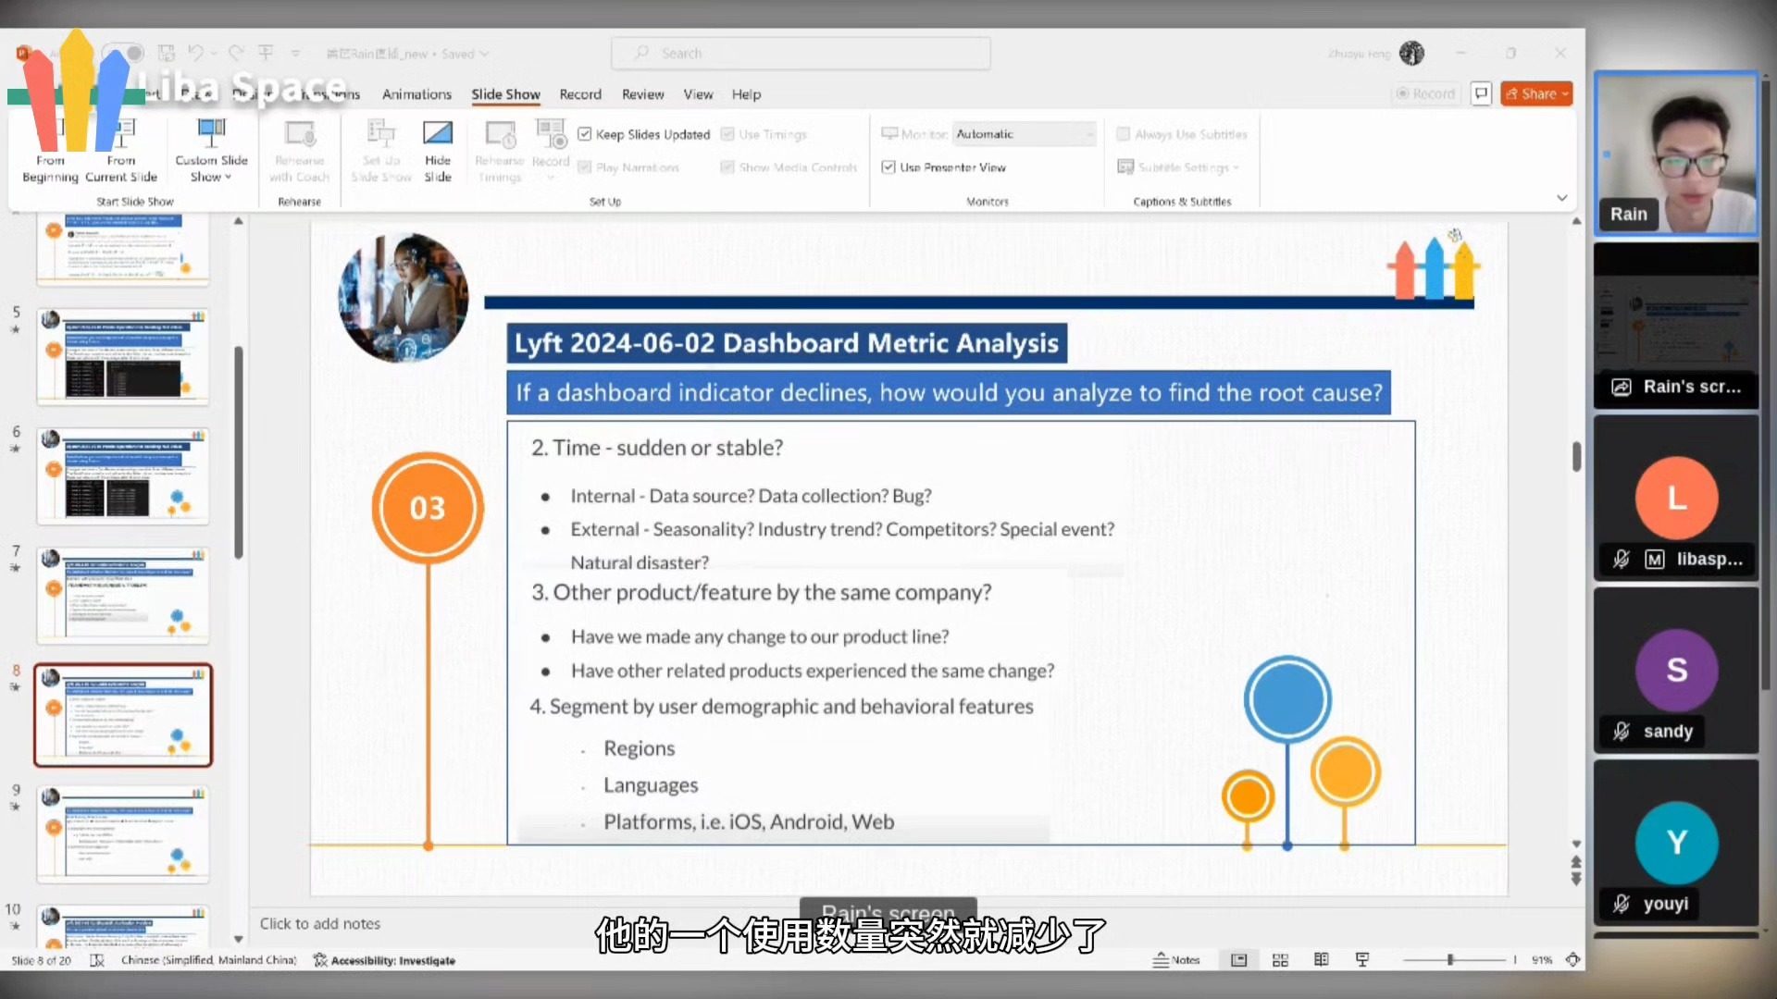Select slide 7 thumbnail

[123, 596]
